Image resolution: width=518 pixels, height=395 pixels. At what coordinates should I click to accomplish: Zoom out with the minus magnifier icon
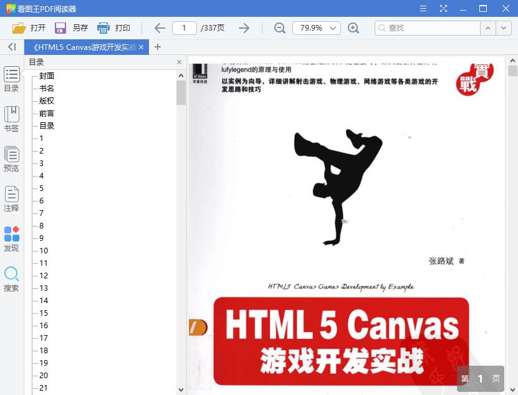click(279, 28)
